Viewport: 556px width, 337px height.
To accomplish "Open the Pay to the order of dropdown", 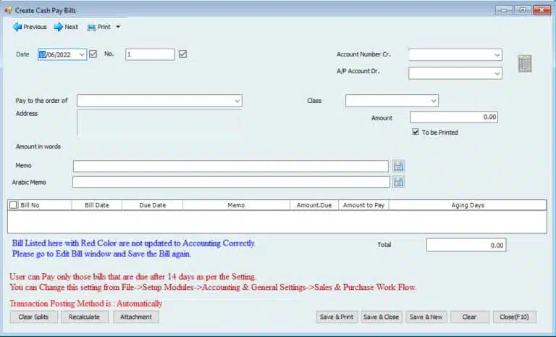I will 237,101.
